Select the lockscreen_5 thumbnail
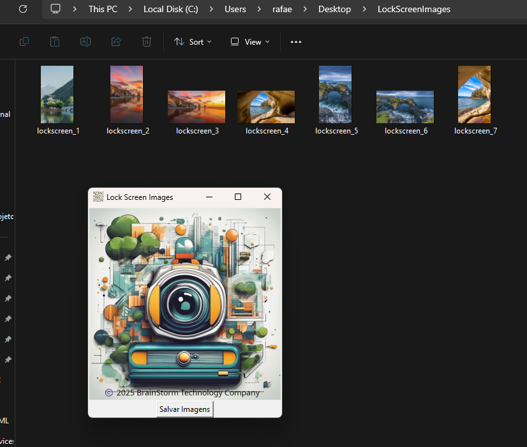The image size is (527, 447). coord(335,95)
